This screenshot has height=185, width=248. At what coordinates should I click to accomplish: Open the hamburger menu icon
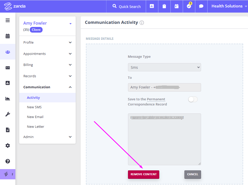pyautogui.click(x=8, y=21)
